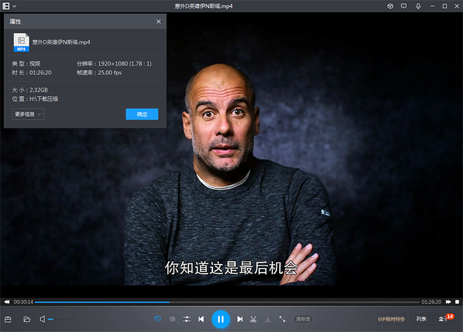The image size is (463, 332).
Task: Toggle the eye mode icon
Action: [x=157, y=319]
